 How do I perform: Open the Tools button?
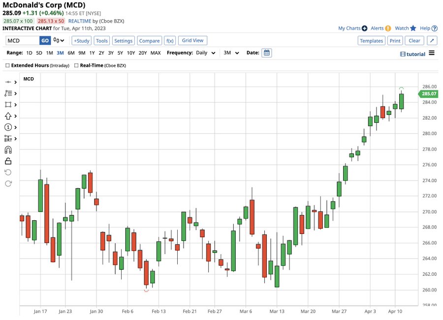(102, 41)
